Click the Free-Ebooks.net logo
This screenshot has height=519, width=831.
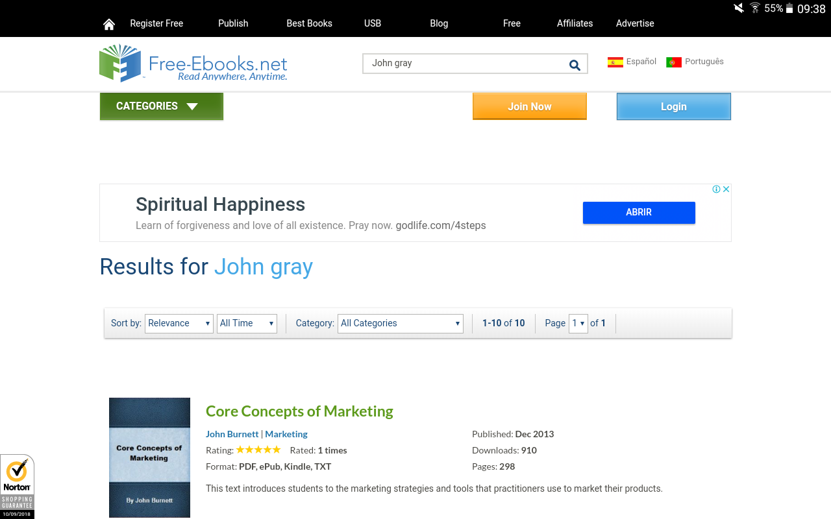coord(193,64)
